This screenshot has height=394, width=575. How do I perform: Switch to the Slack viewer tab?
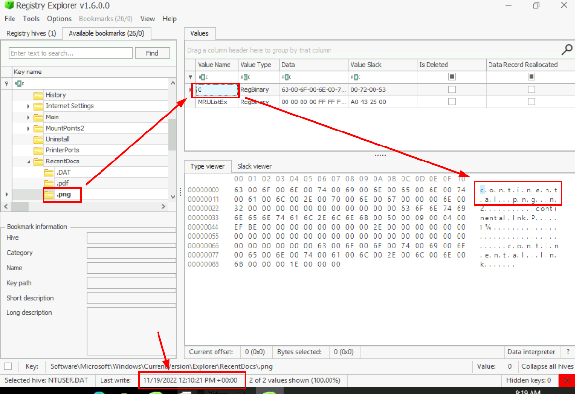[x=254, y=166]
